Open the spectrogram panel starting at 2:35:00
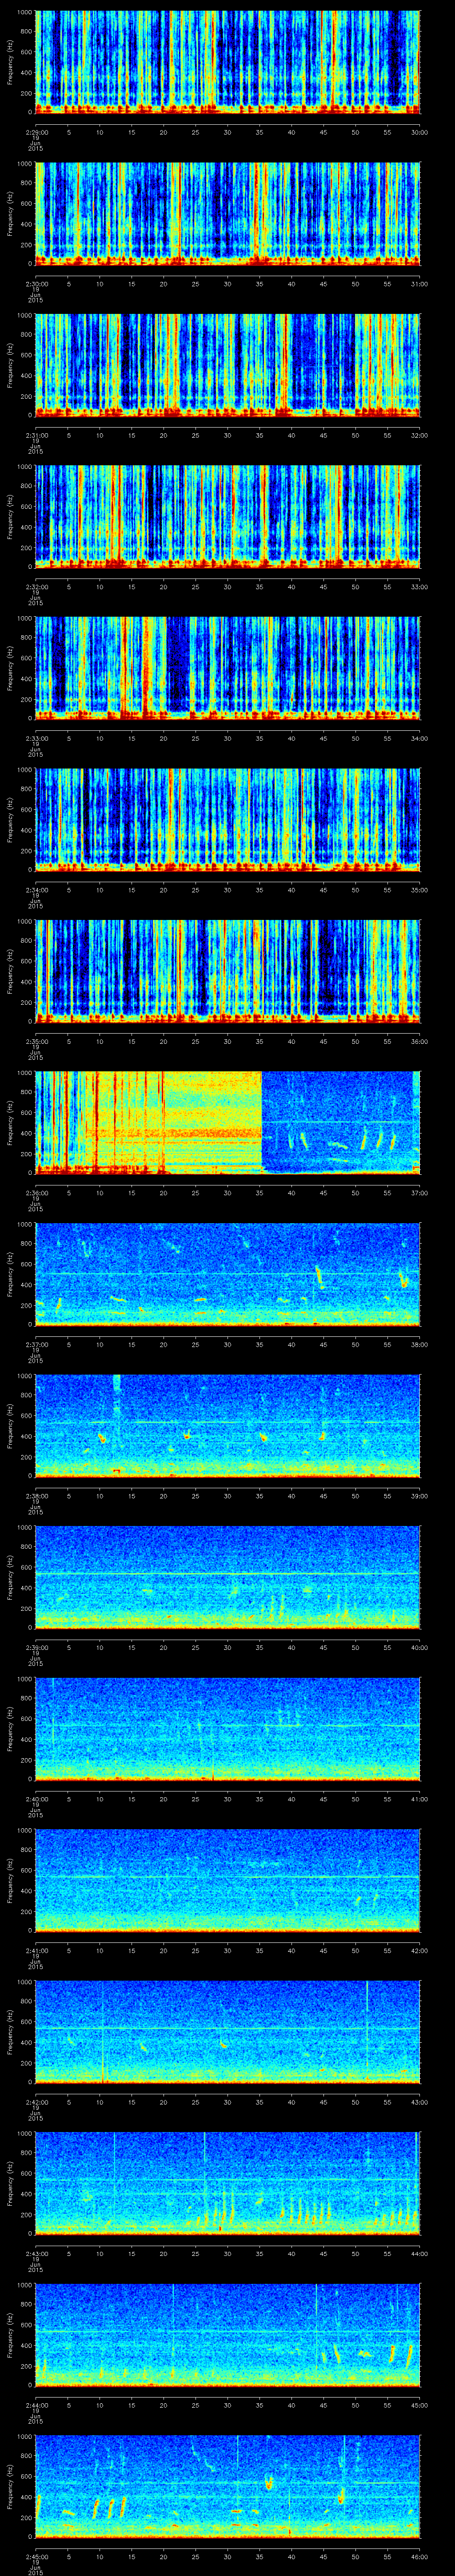The image size is (455, 2576). pos(228,971)
